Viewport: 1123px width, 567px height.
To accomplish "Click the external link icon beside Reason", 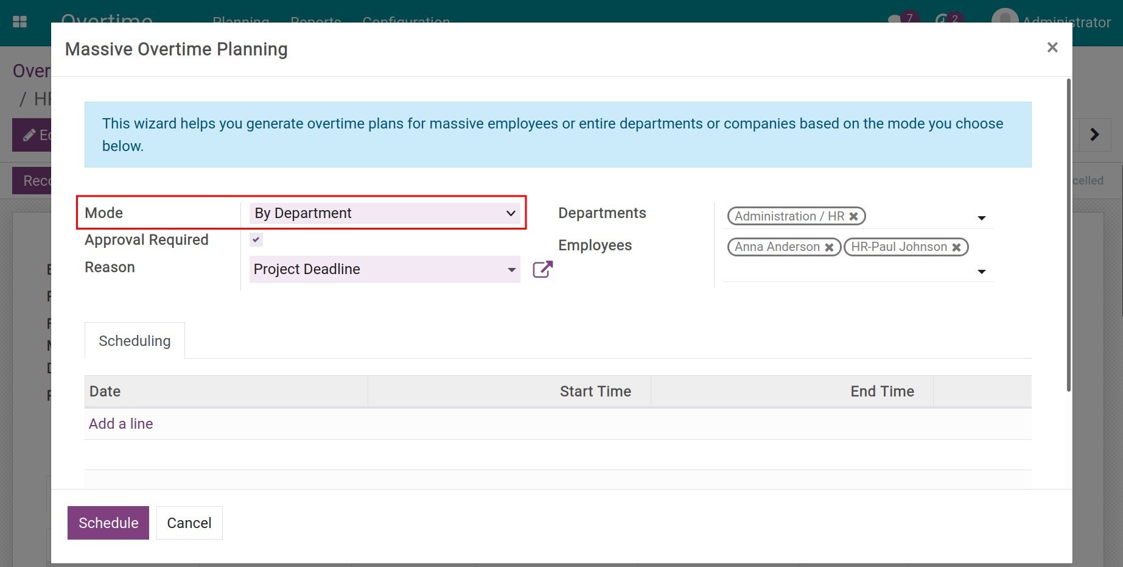I will 542,269.
